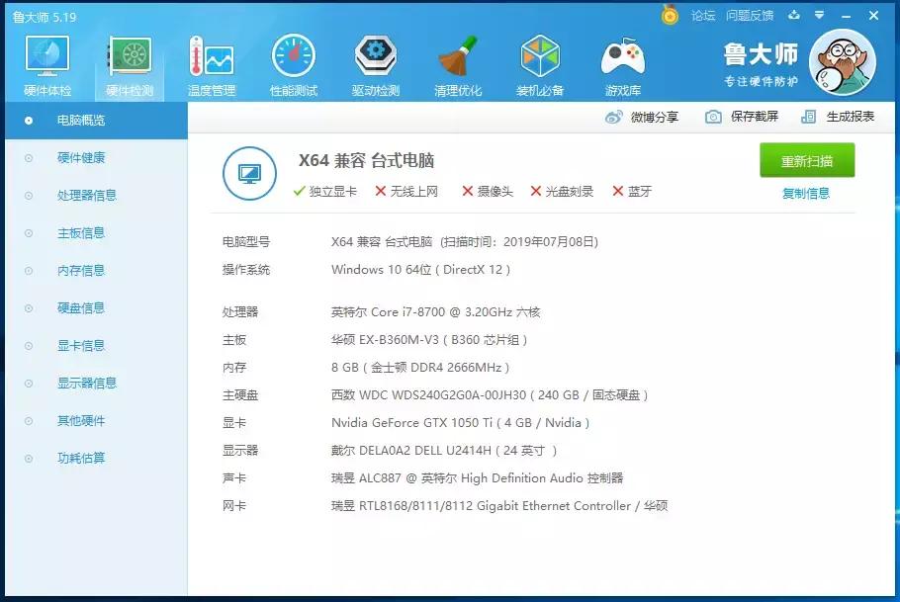Open the 温度管理 temperature management panel
Image resolution: width=900 pixels, height=602 pixels.
210,61
